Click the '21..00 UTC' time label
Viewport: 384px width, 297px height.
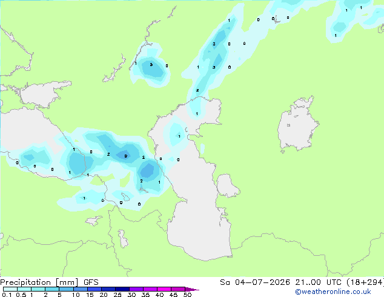point(318,282)
